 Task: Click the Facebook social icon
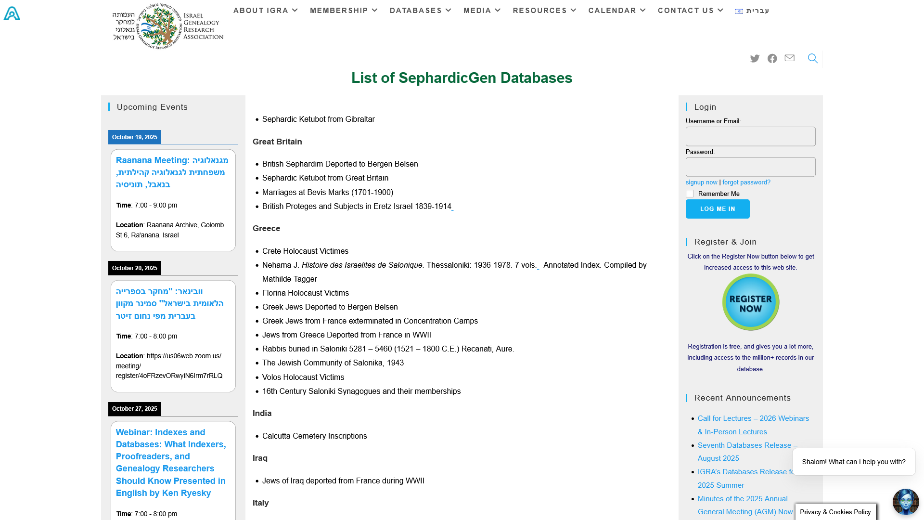[772, 58]
